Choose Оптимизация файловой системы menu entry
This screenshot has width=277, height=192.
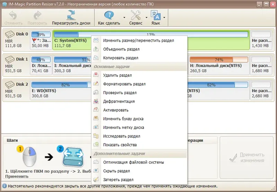pos(139,162)
